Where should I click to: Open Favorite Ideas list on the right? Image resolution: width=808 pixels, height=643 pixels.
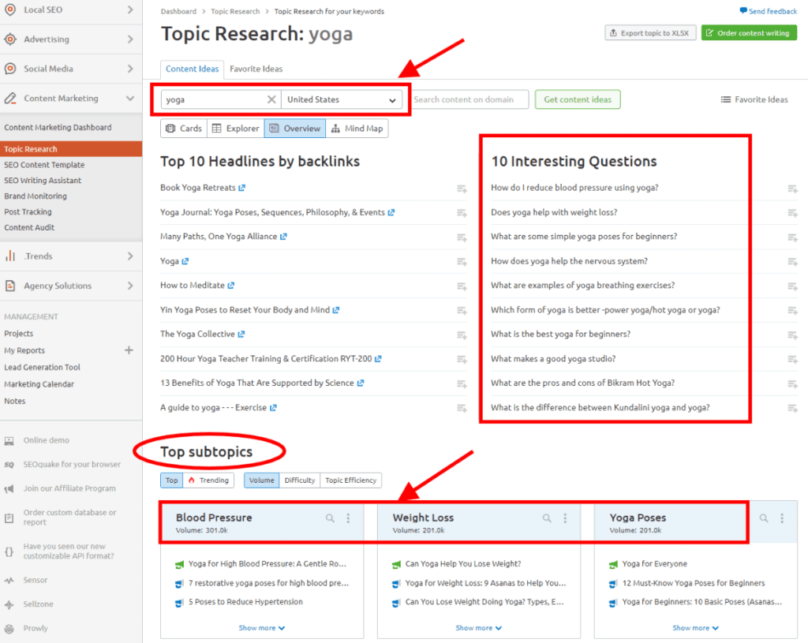pyautogui.click(x=754, y=99)
